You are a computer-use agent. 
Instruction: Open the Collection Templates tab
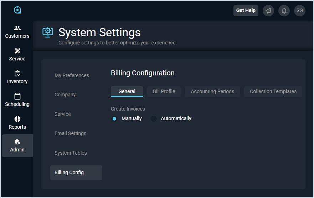[x=273, y=91]
